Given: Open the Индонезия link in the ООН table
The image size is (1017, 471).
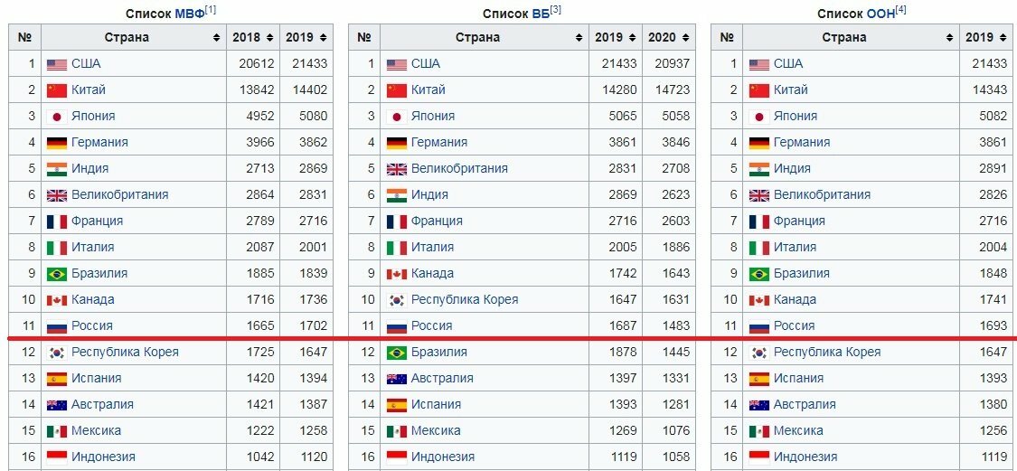Looking at the screenshot, I should pos(805,457).
